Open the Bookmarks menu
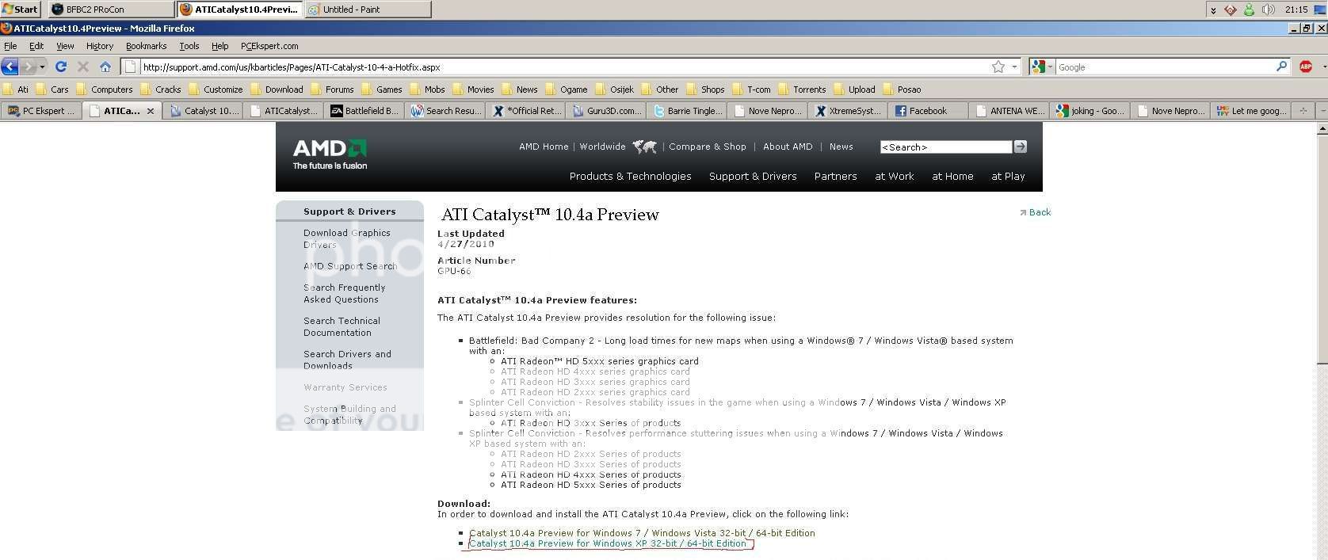The image size is (1328, 560). coord(147,46)
